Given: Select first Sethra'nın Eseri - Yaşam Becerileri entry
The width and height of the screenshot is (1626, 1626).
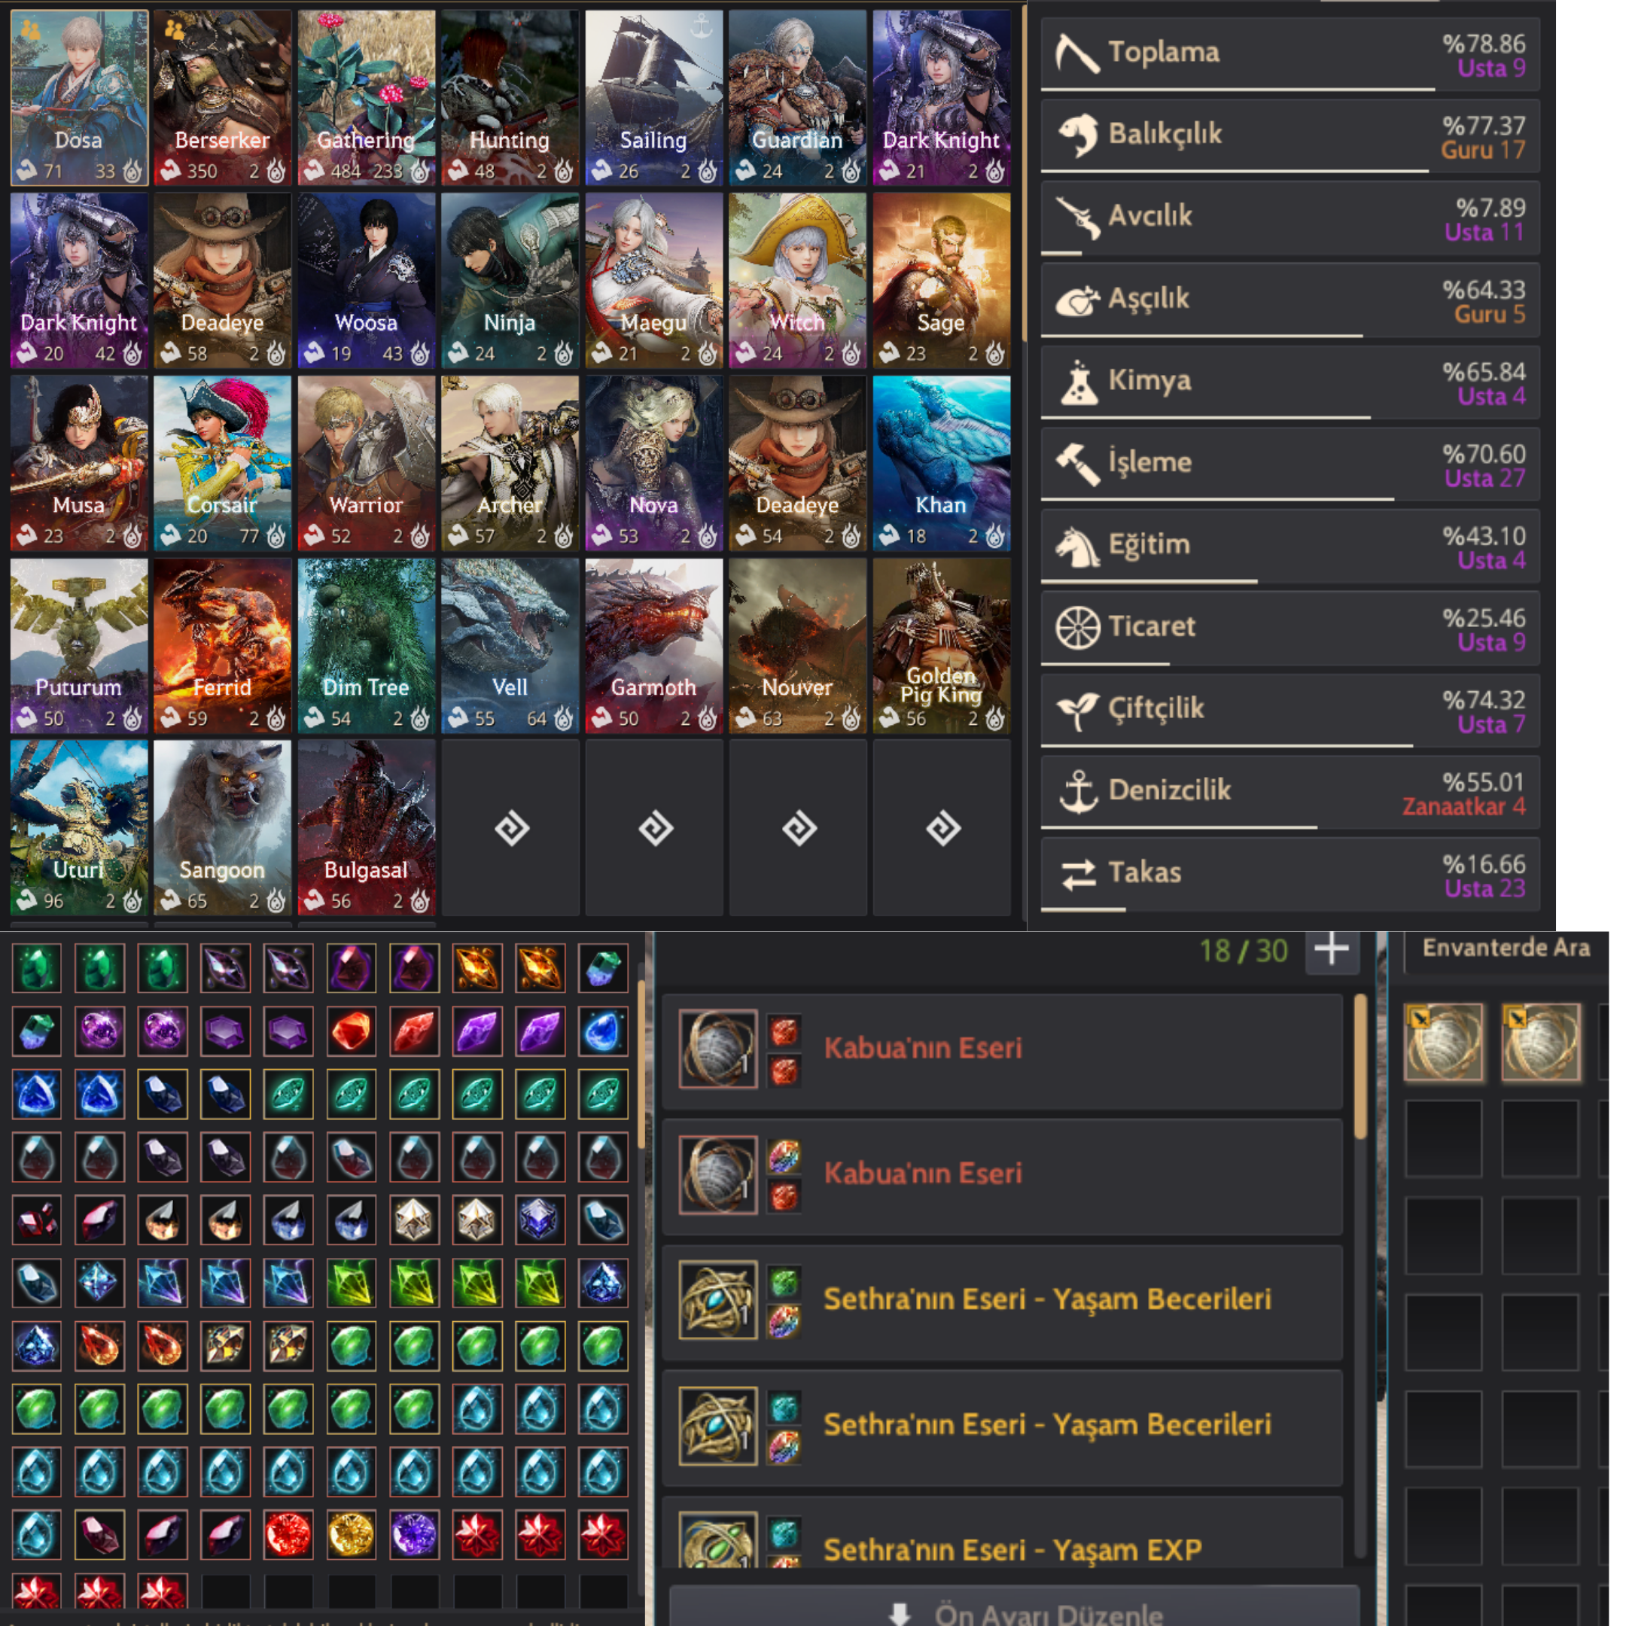Looking at the screenshot, I should click(x=1001, y=1301).
